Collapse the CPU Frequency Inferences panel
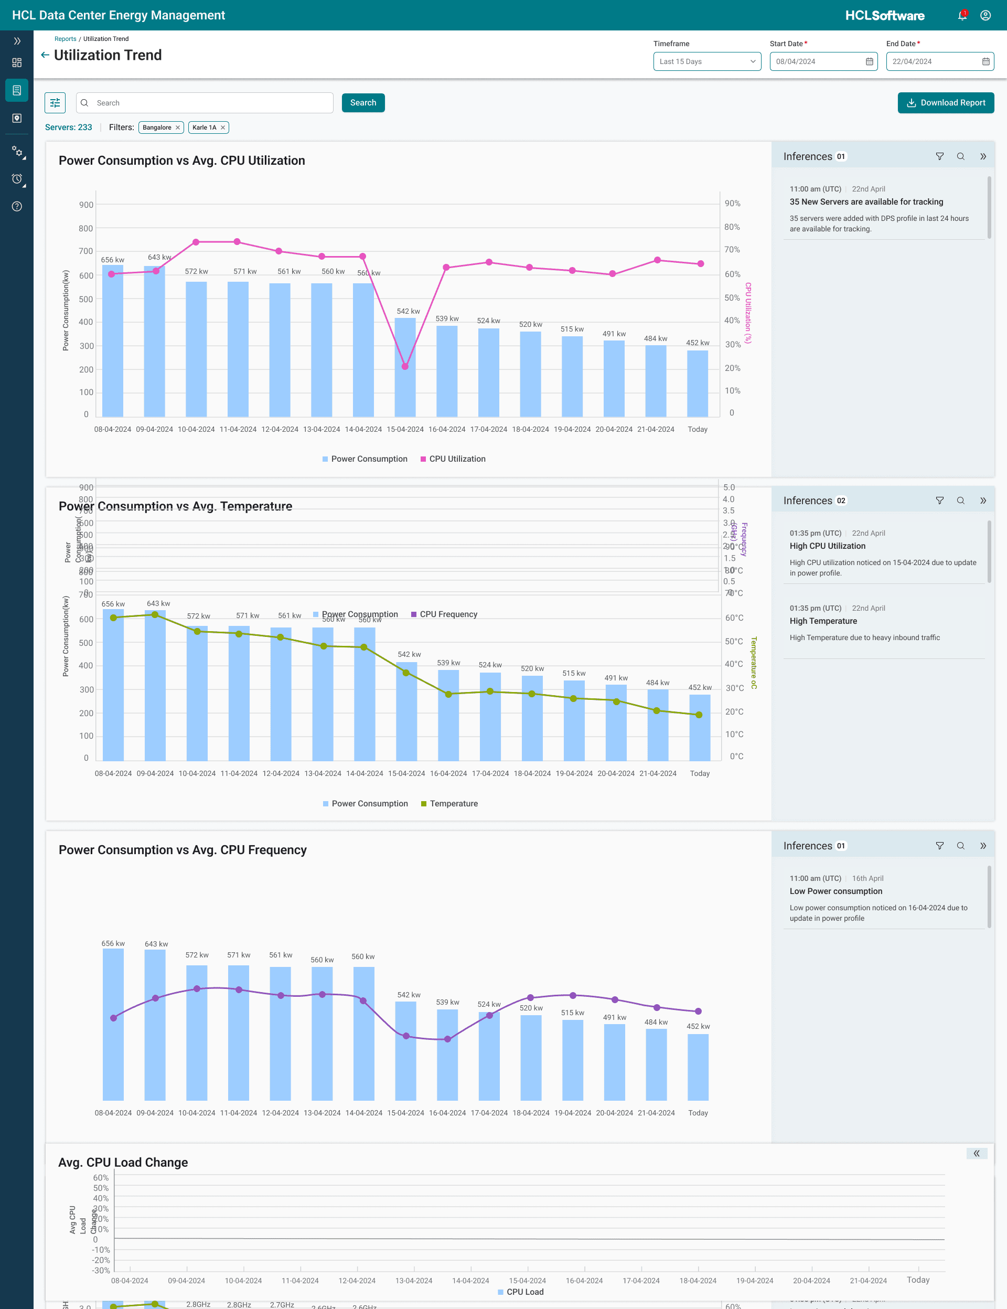Image resolution: width=1007 pixels, height=1309 pixels. coord(983,846)
